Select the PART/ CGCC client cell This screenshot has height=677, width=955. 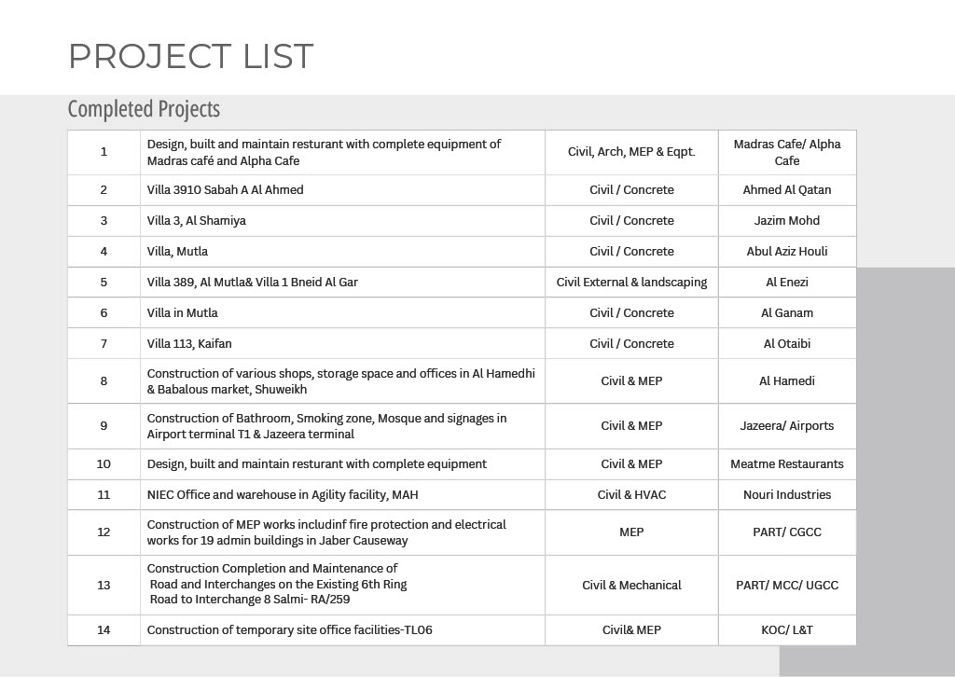(x=786, y=532)
